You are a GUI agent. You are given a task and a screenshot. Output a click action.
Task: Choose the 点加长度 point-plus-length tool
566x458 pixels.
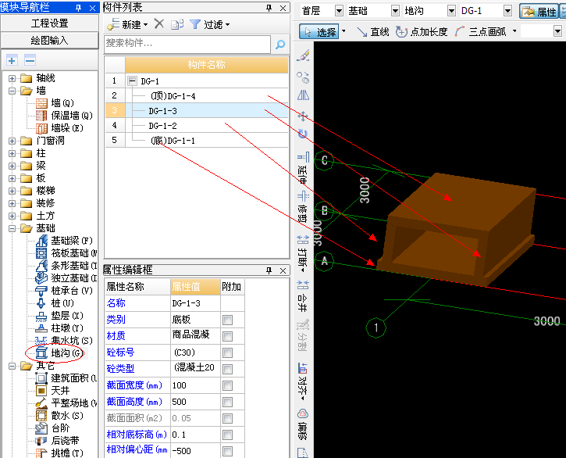point(422,32)
